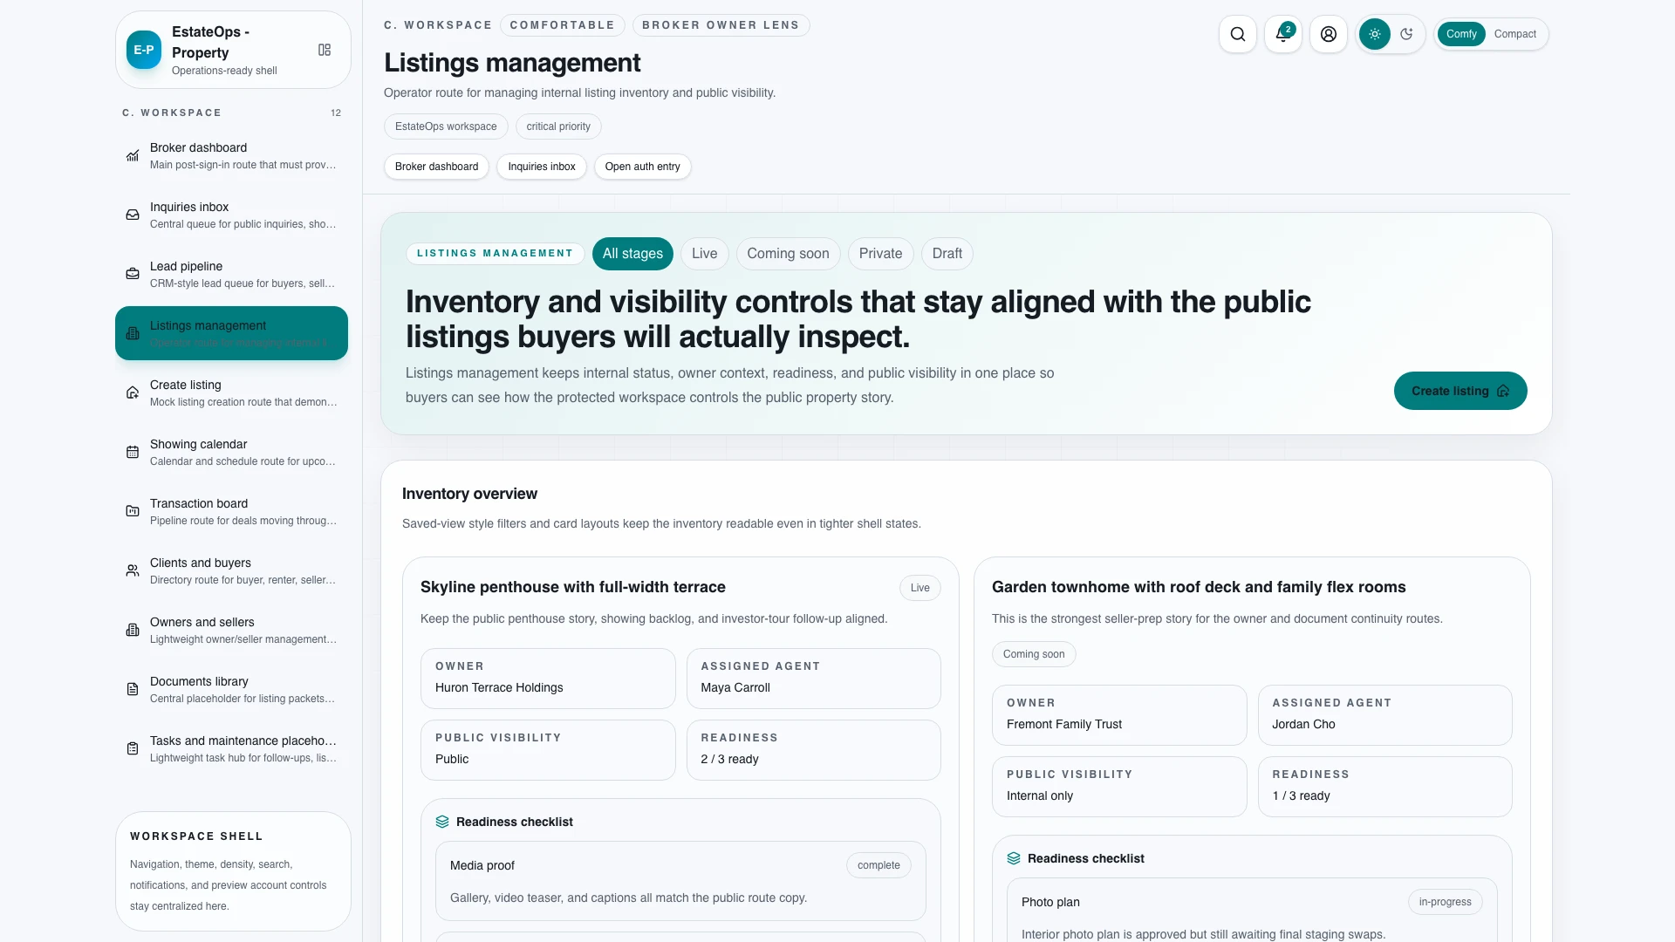Click Broker dashboard quick link chip
The height and width of the screenshot is (942, 1675).
pos(436,167)
